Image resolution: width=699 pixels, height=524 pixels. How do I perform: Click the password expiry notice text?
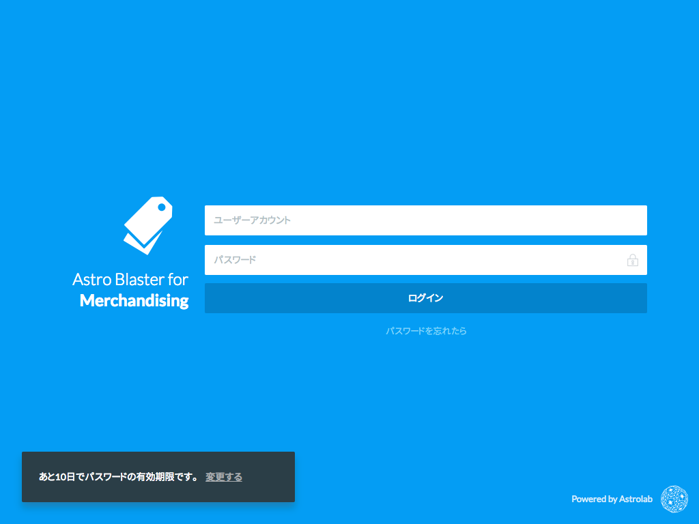pos(119,477)
